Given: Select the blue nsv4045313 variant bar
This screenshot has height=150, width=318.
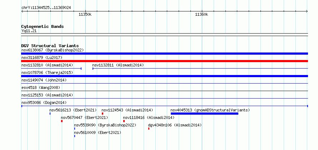Looking at the screenshot, I should click(x=204, y=114).
